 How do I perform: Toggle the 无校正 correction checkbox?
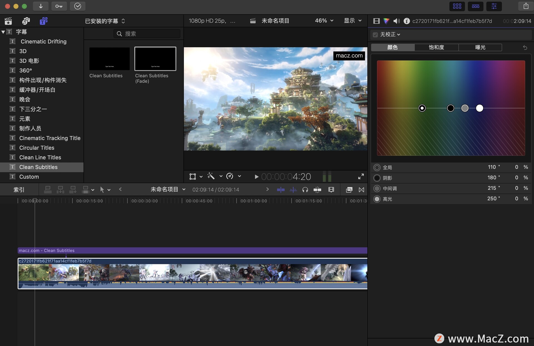pos(375,34)
